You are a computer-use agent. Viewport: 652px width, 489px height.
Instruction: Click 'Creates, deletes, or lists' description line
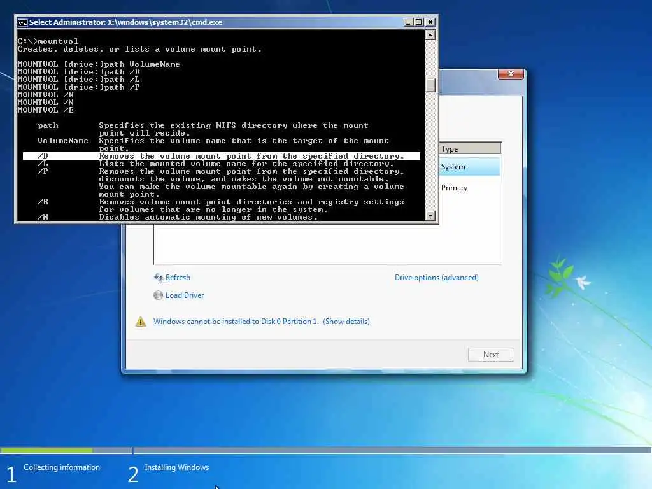coord(139,49)
